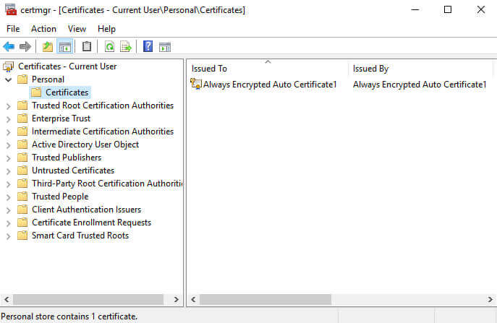Expand the Trusted People node
This screenshot has width=497, height=323.
pyautogui.click(x=9, y=197)
